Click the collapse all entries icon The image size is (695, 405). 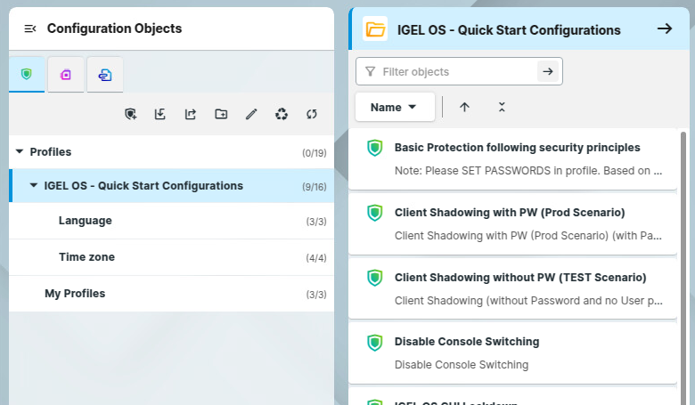click(502, 107)
